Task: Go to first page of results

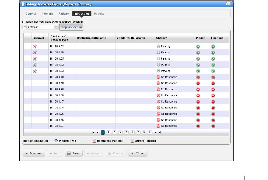Action: pyautogui.click(x=93, y=132)
